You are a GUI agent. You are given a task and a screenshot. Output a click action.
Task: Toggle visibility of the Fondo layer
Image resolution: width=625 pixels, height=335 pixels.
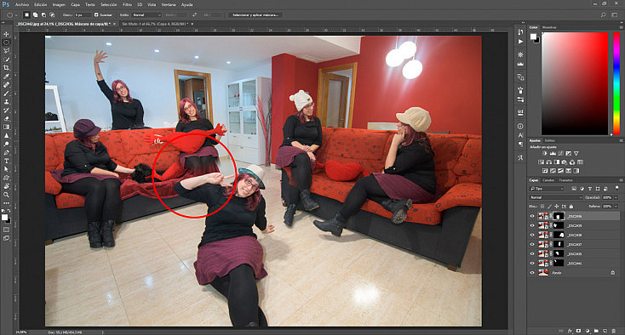coord(532,273)
